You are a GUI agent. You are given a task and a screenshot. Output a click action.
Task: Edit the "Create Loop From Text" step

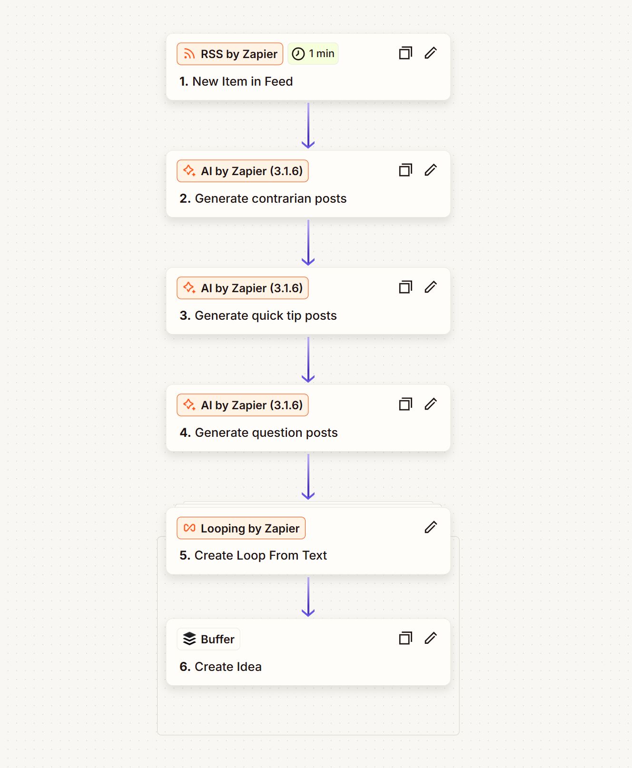(431, 527)
